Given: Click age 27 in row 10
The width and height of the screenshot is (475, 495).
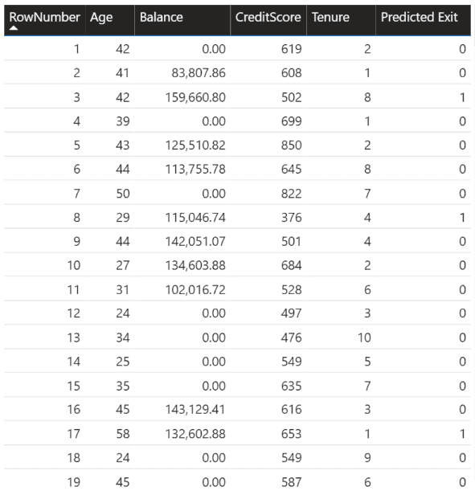Looking at the screenshot, I should click(123, 265).
